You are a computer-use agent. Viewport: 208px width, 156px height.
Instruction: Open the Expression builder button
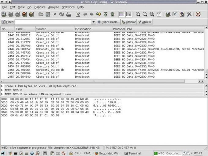click(x=108, y=22)
